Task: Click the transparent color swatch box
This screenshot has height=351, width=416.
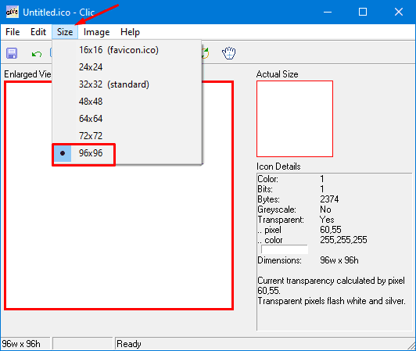Action: [x=285, y=249]
